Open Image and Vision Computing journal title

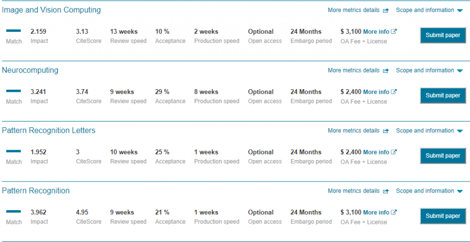(x=51, y=10)
